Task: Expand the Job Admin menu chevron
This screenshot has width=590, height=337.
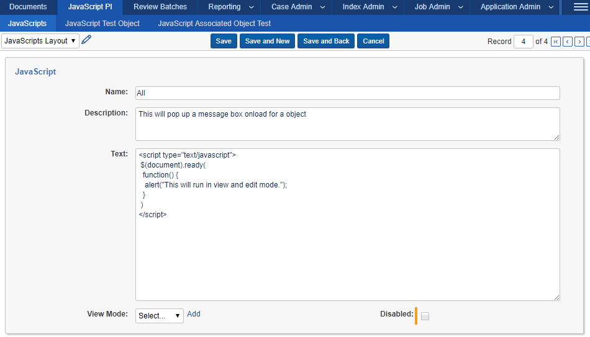Action: tap(461, 7)
